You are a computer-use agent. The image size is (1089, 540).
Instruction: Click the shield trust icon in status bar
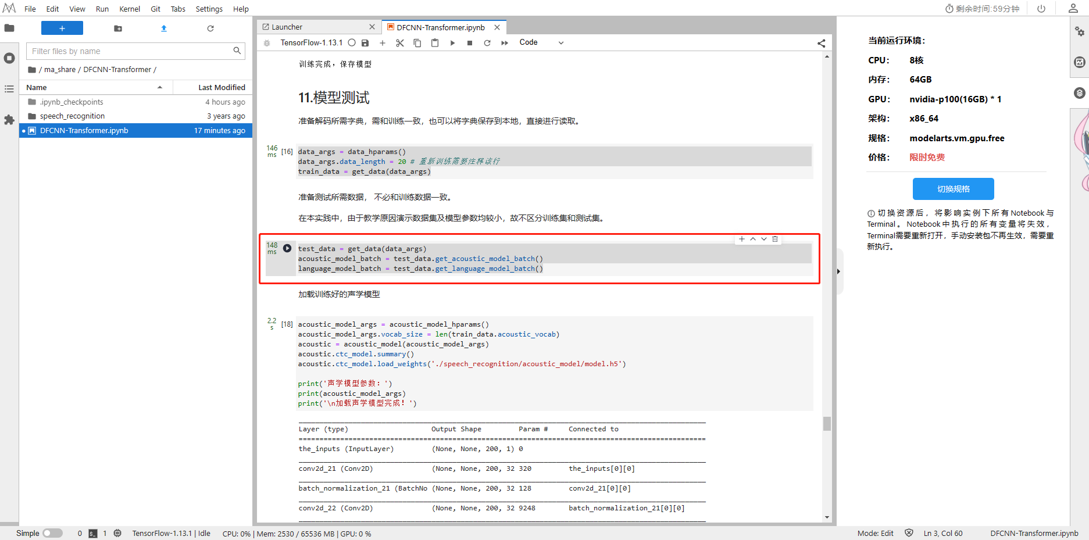909,533
